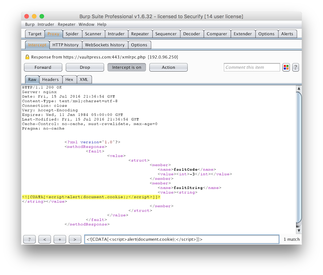The image size is (323, 275).
Task: Click the Cache-Control header line
Action: (90, 124)
